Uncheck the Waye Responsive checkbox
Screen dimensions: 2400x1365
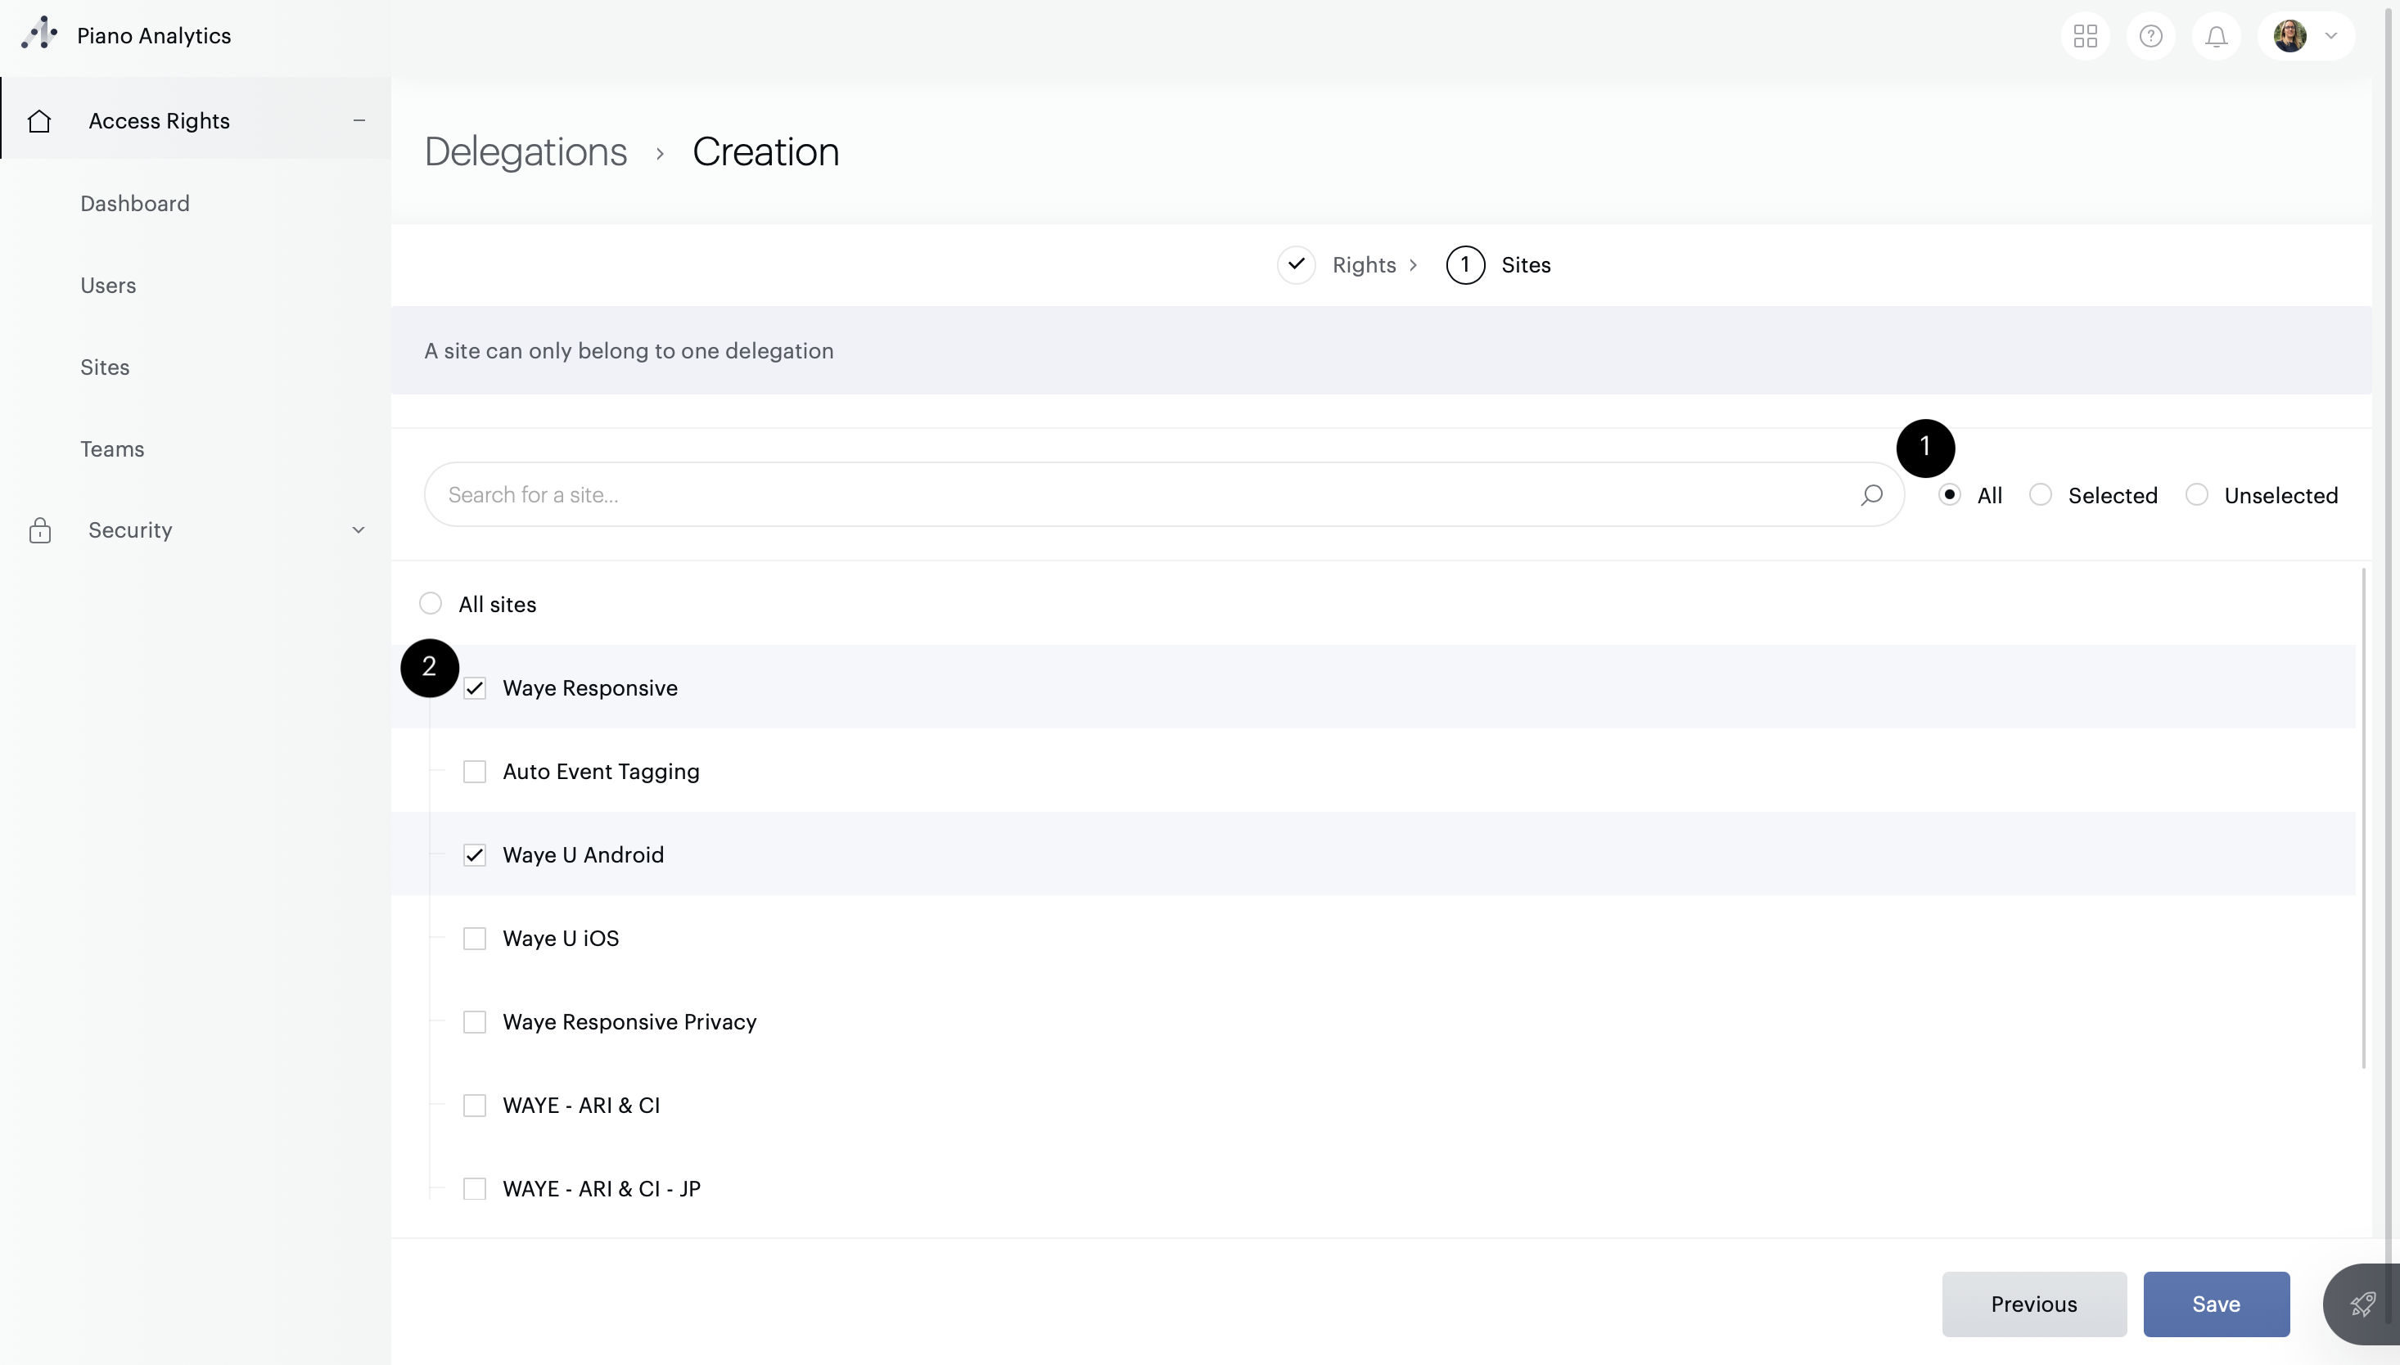click(x=475, y=688)
